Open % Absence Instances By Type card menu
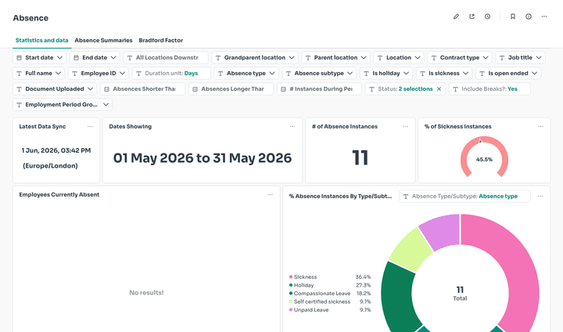The image size is (563, 332). [540, 197]
